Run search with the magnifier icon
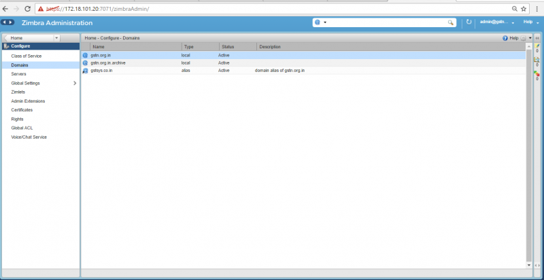 pos(451,22)
